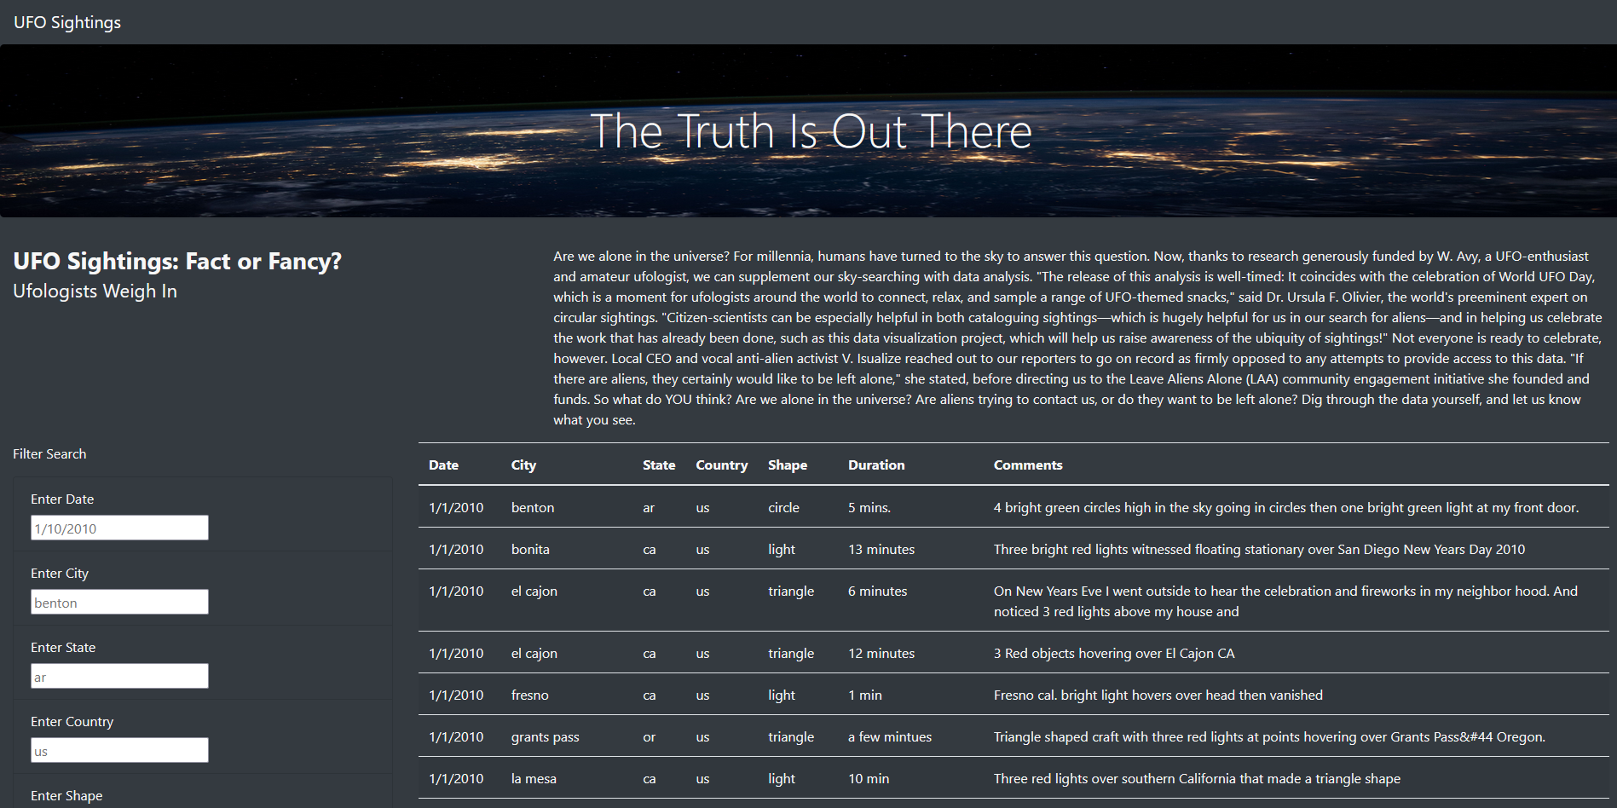Click the Comments column header

pyautogui.click(x=1027, y=465)
